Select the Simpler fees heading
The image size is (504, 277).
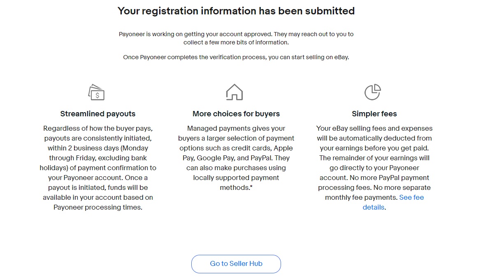(374, 114)
